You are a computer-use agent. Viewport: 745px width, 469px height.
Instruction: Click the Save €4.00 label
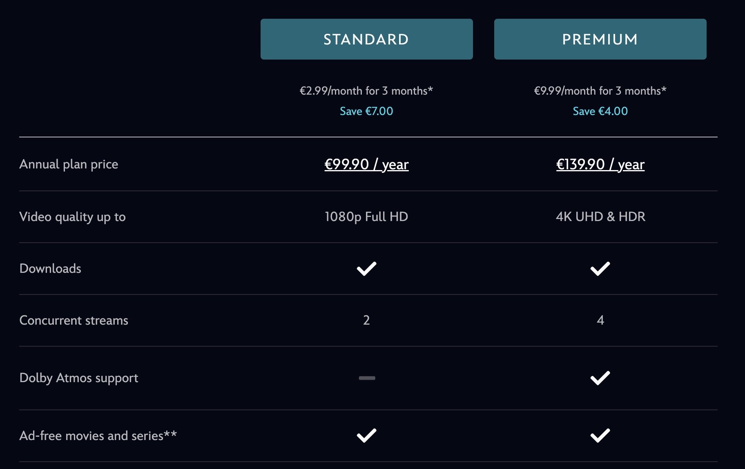[600, 111]
